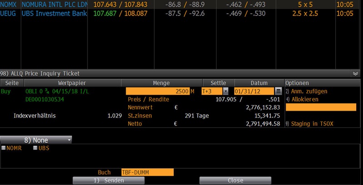
Task: Click the Nomura ask price 107.843
Action: pyautogui.click(x=136, y=5)
